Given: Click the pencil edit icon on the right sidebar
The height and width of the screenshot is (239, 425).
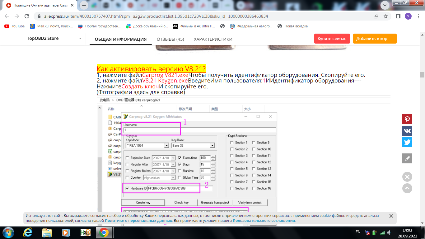Looking at the screenshot, I should tap(407, 158).
